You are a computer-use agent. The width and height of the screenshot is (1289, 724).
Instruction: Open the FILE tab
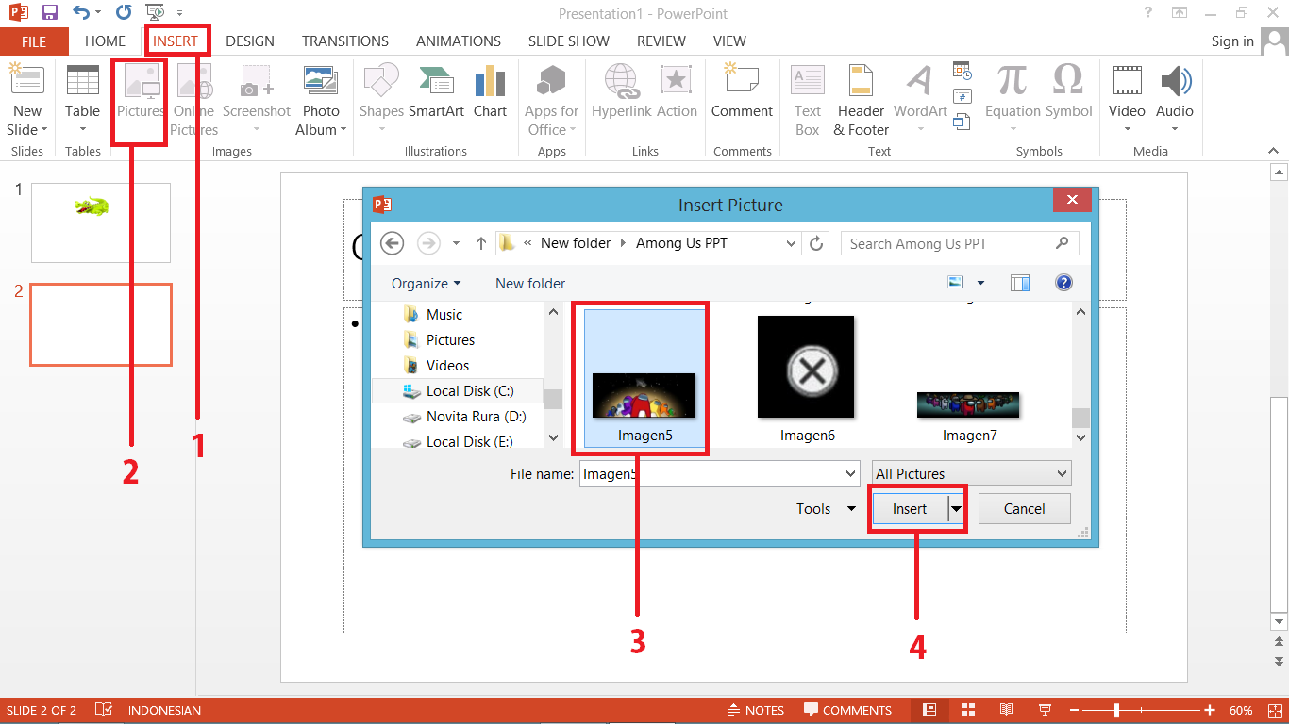point(34,41)
